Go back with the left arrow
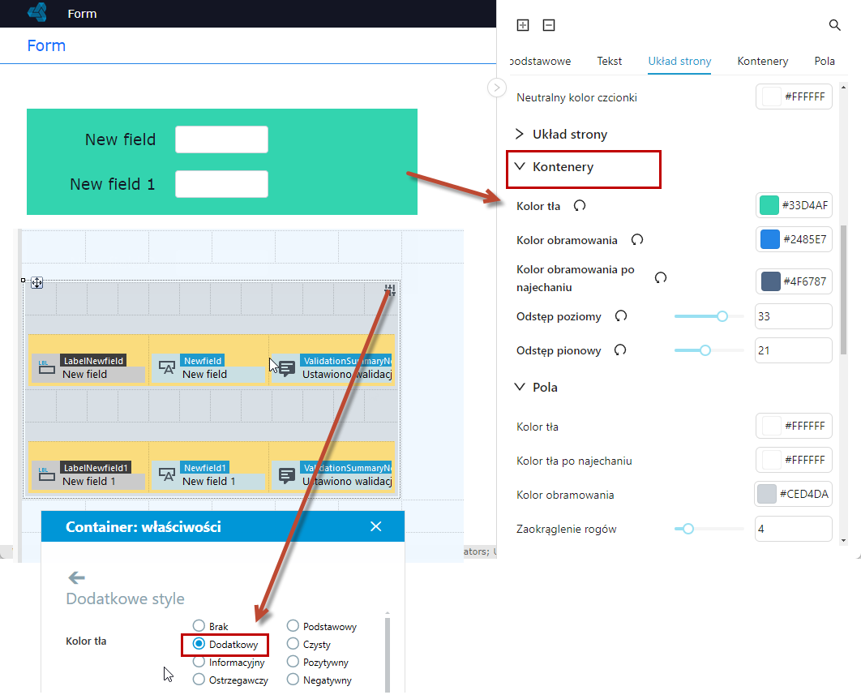The image size is (861, 695). 76,577
